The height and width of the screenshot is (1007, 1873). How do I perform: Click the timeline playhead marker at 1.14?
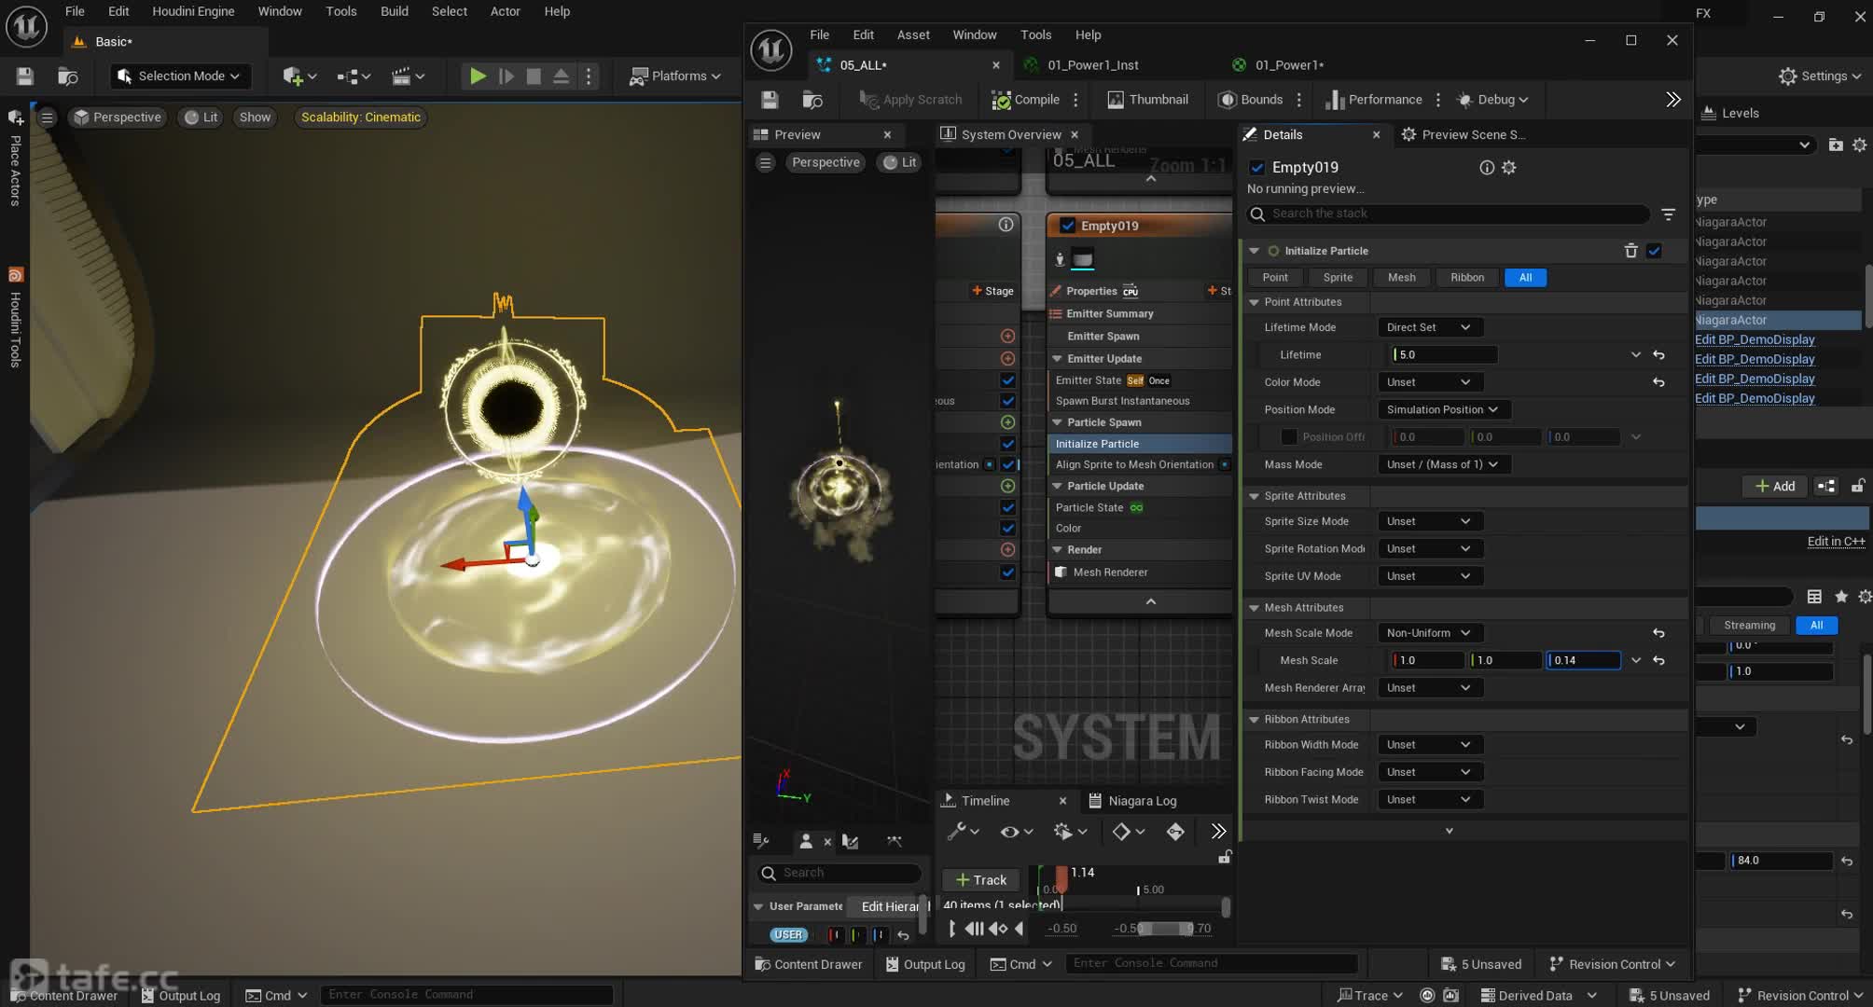(x=1061, y=878)
